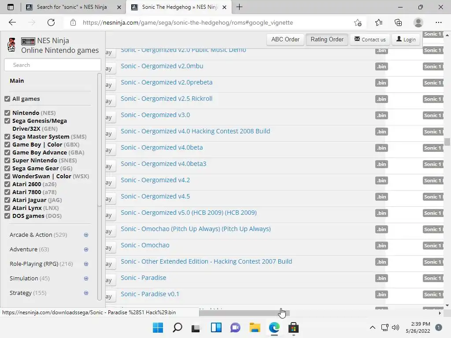Expand the Strategy category
The width and height of the screenshot is (451, 338).
(86, 293)
